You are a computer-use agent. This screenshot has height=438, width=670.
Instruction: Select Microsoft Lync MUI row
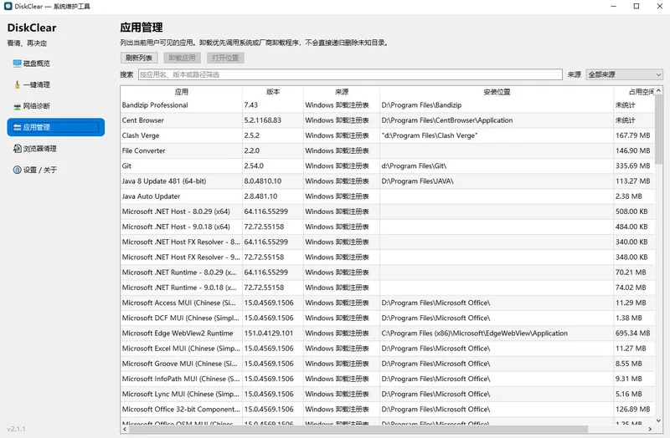(388, 394)
